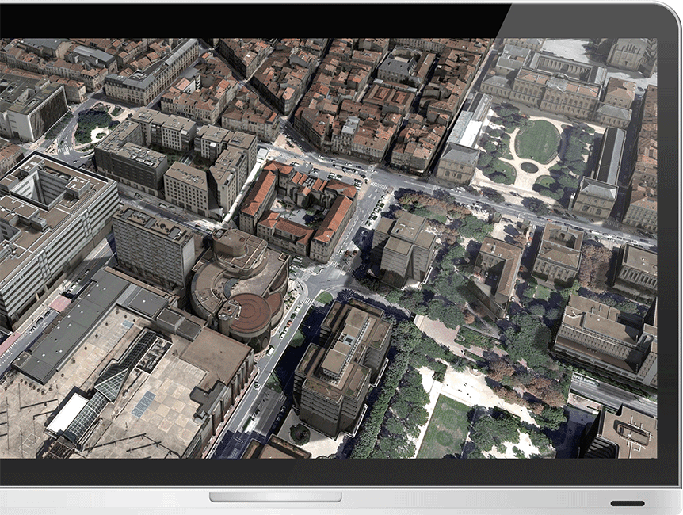Click the small oval flowerbed below oval lawn

[528, 167]
